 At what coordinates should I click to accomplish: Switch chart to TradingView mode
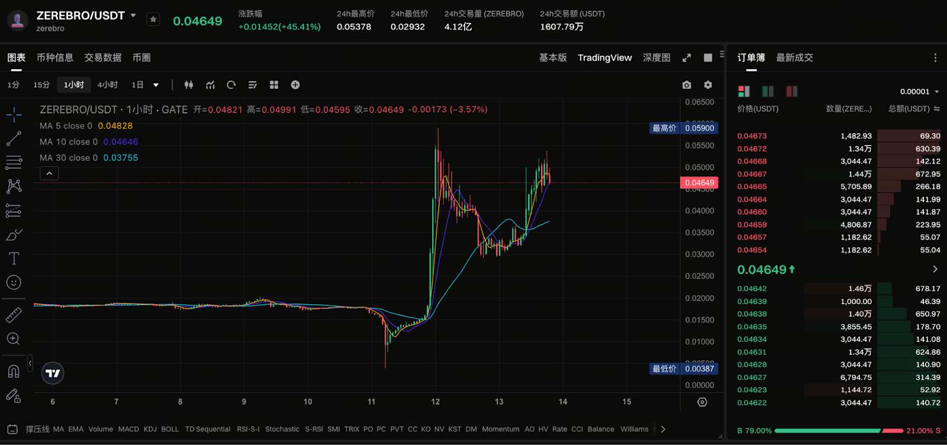605,57
